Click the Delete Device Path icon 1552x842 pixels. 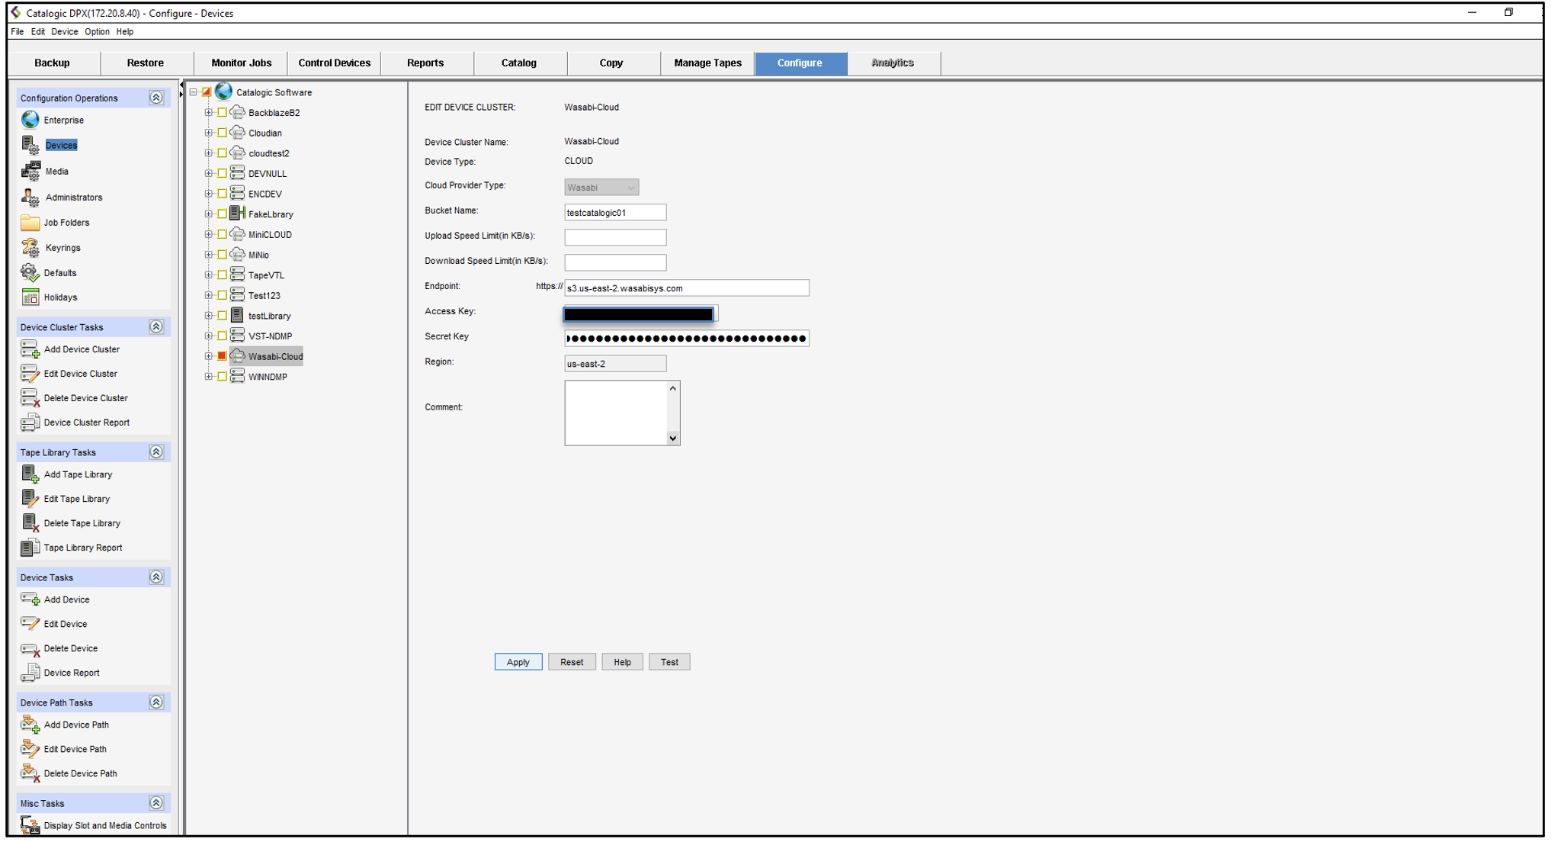pos(30,773)
